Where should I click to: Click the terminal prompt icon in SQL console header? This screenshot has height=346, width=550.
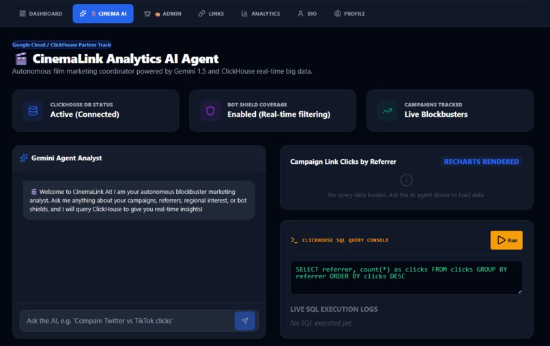click(294, 240)
